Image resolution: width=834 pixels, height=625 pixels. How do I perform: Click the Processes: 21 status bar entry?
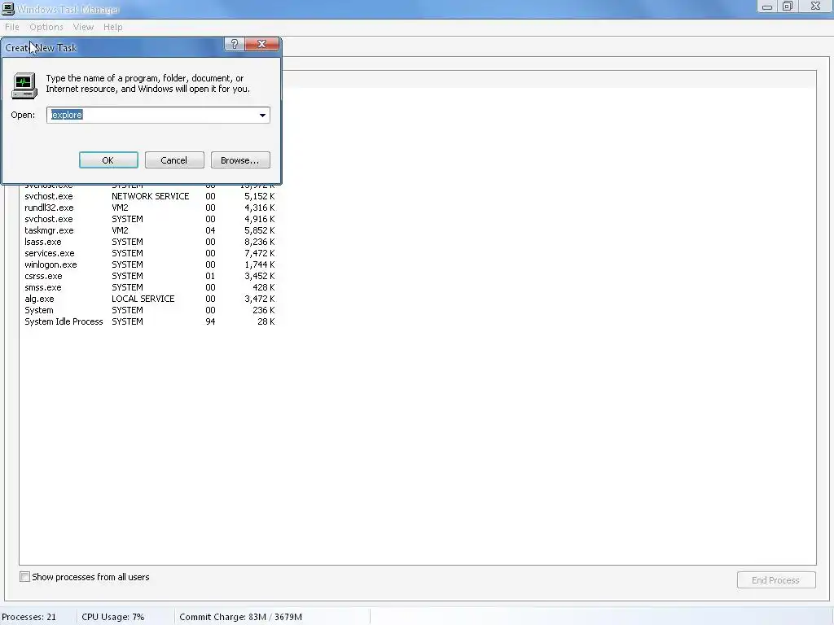tap(30, 617)
